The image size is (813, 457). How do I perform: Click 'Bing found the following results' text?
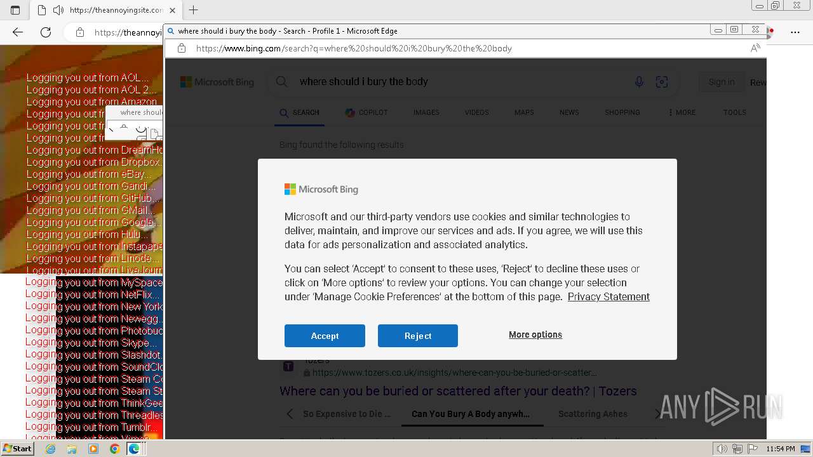342,145
